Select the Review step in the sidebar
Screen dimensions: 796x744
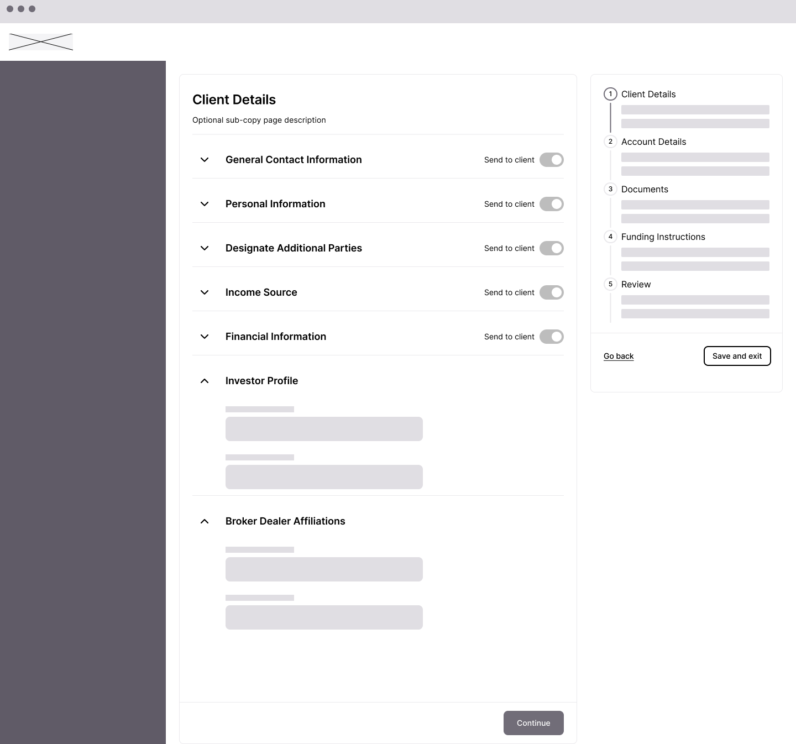(636, 284)
